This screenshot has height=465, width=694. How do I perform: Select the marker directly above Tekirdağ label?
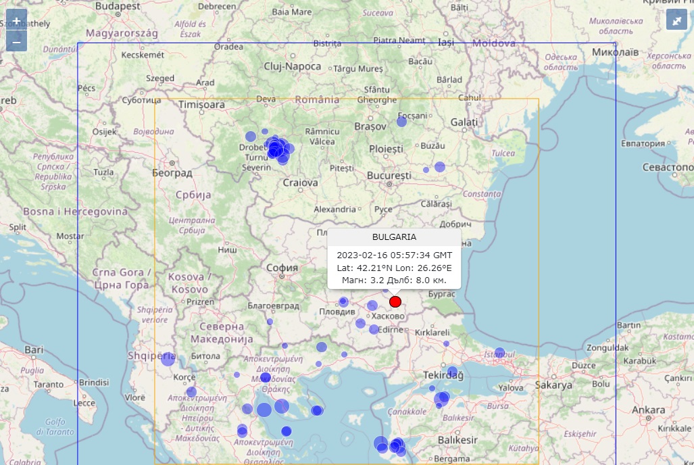[x=451, y=370]
